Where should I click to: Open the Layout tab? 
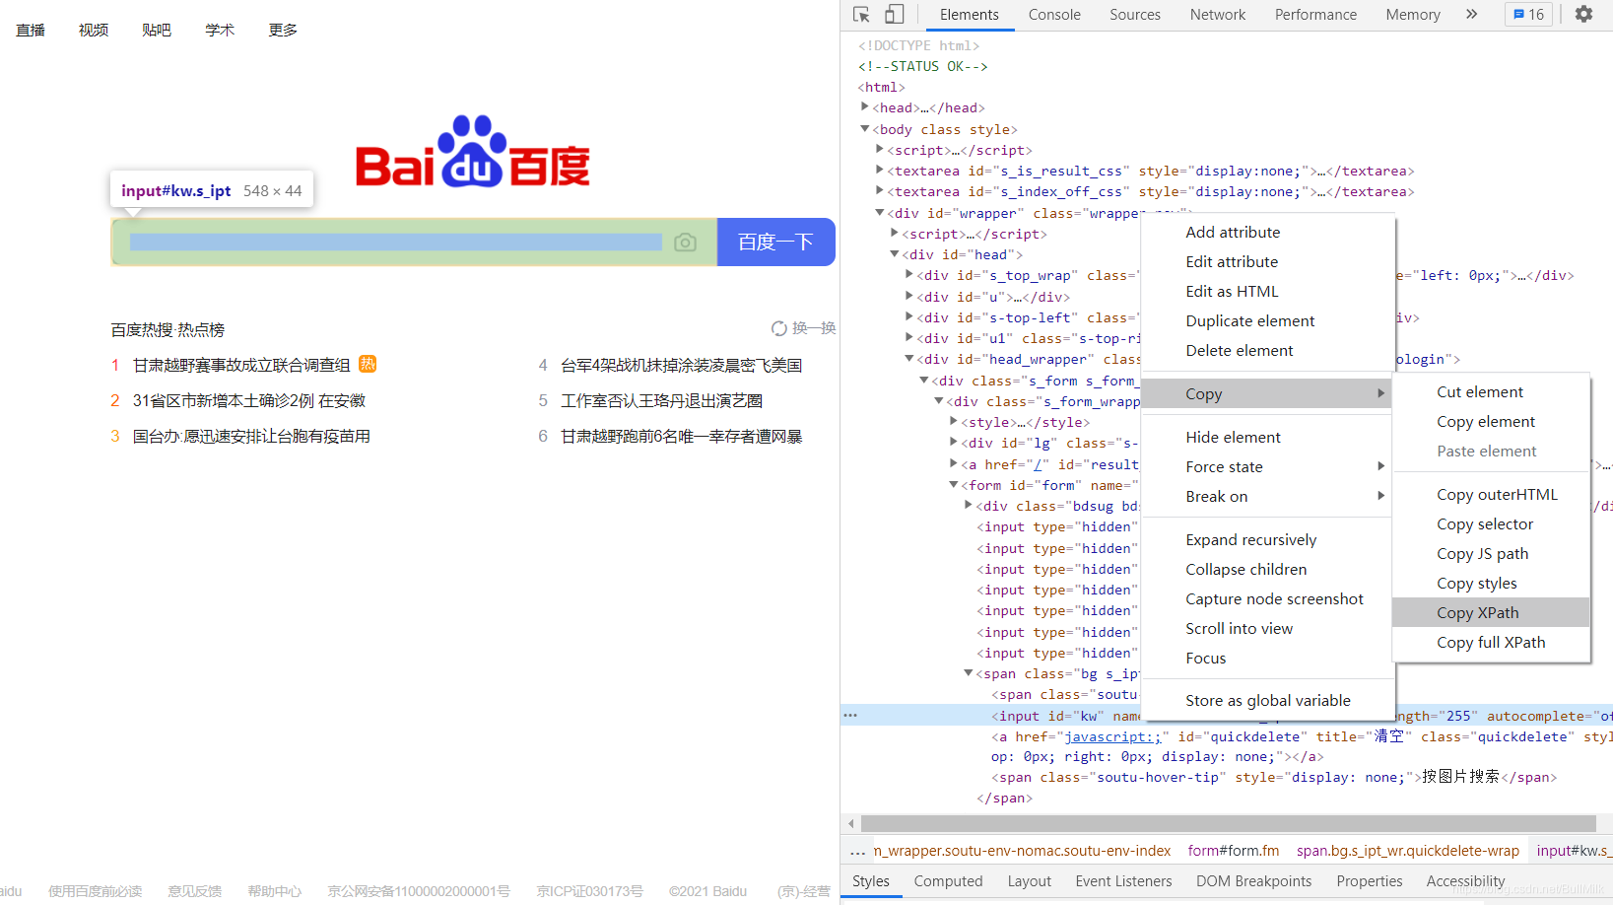tap(1030, 881)
